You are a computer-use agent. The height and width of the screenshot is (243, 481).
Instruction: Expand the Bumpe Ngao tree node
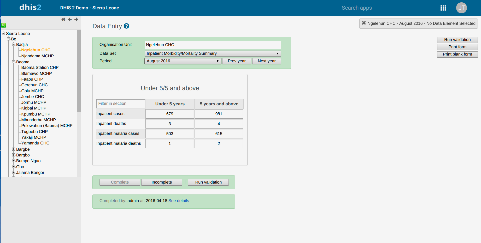pos(14,161)
